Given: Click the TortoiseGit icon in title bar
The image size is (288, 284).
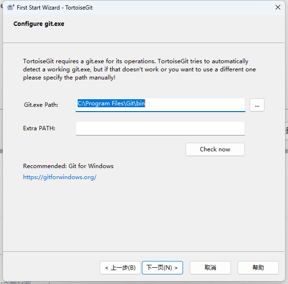Looking at the screenshot, I should pos(10,7).
